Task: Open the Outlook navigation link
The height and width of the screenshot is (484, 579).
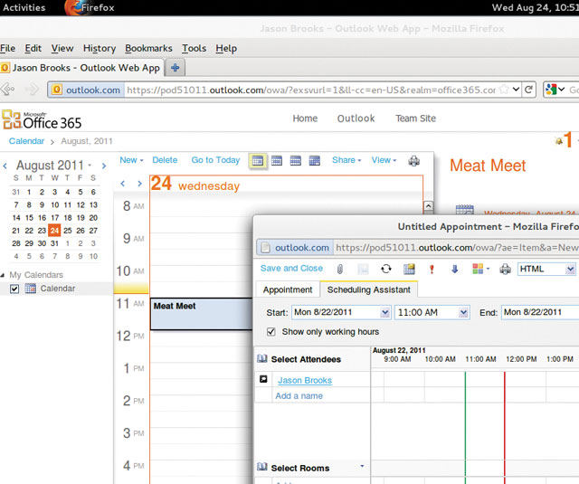Action: point(356,119)
